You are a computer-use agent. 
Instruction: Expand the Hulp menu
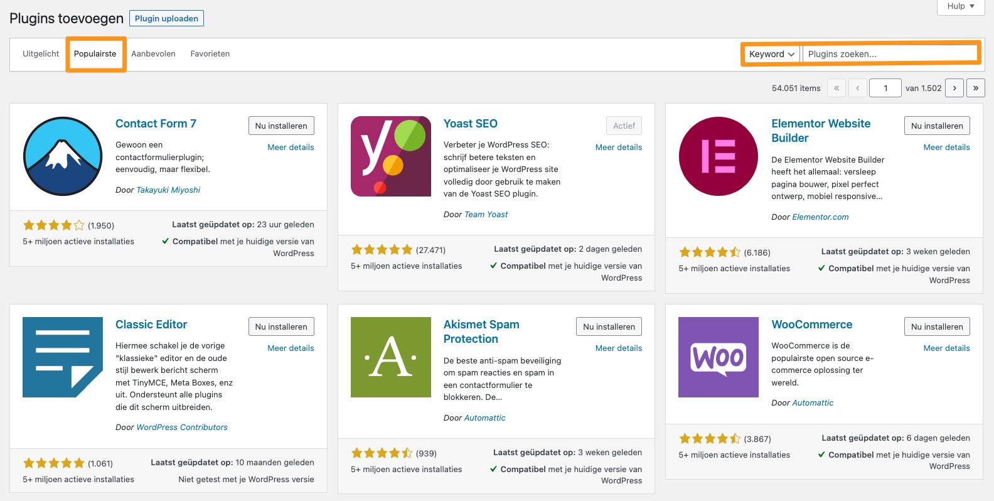tap(960, 6)
